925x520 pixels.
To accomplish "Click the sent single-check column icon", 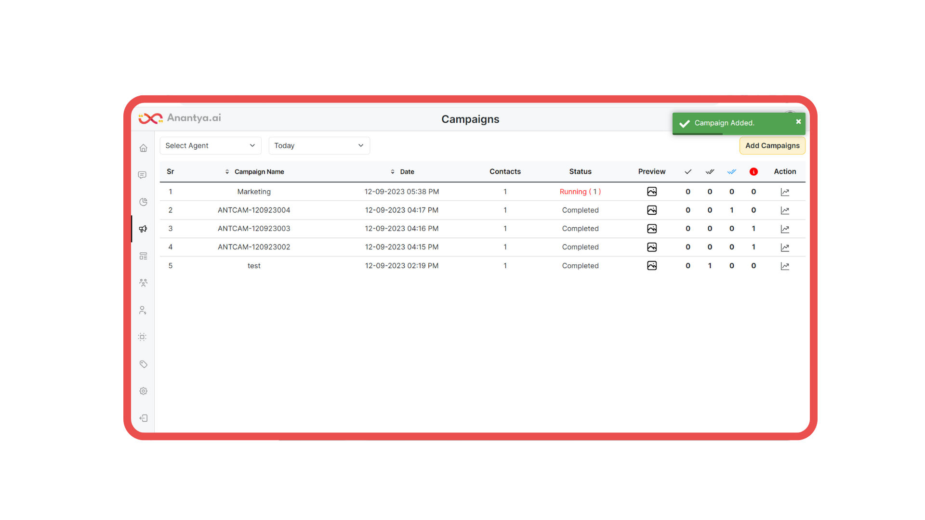I will (688, 172).
